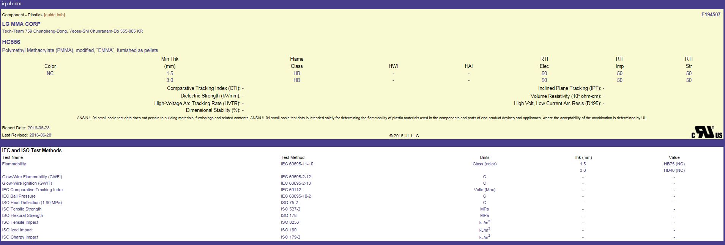Click the Volts (Max) units cell
Screen dimensions: 725x245
point(484,190)
